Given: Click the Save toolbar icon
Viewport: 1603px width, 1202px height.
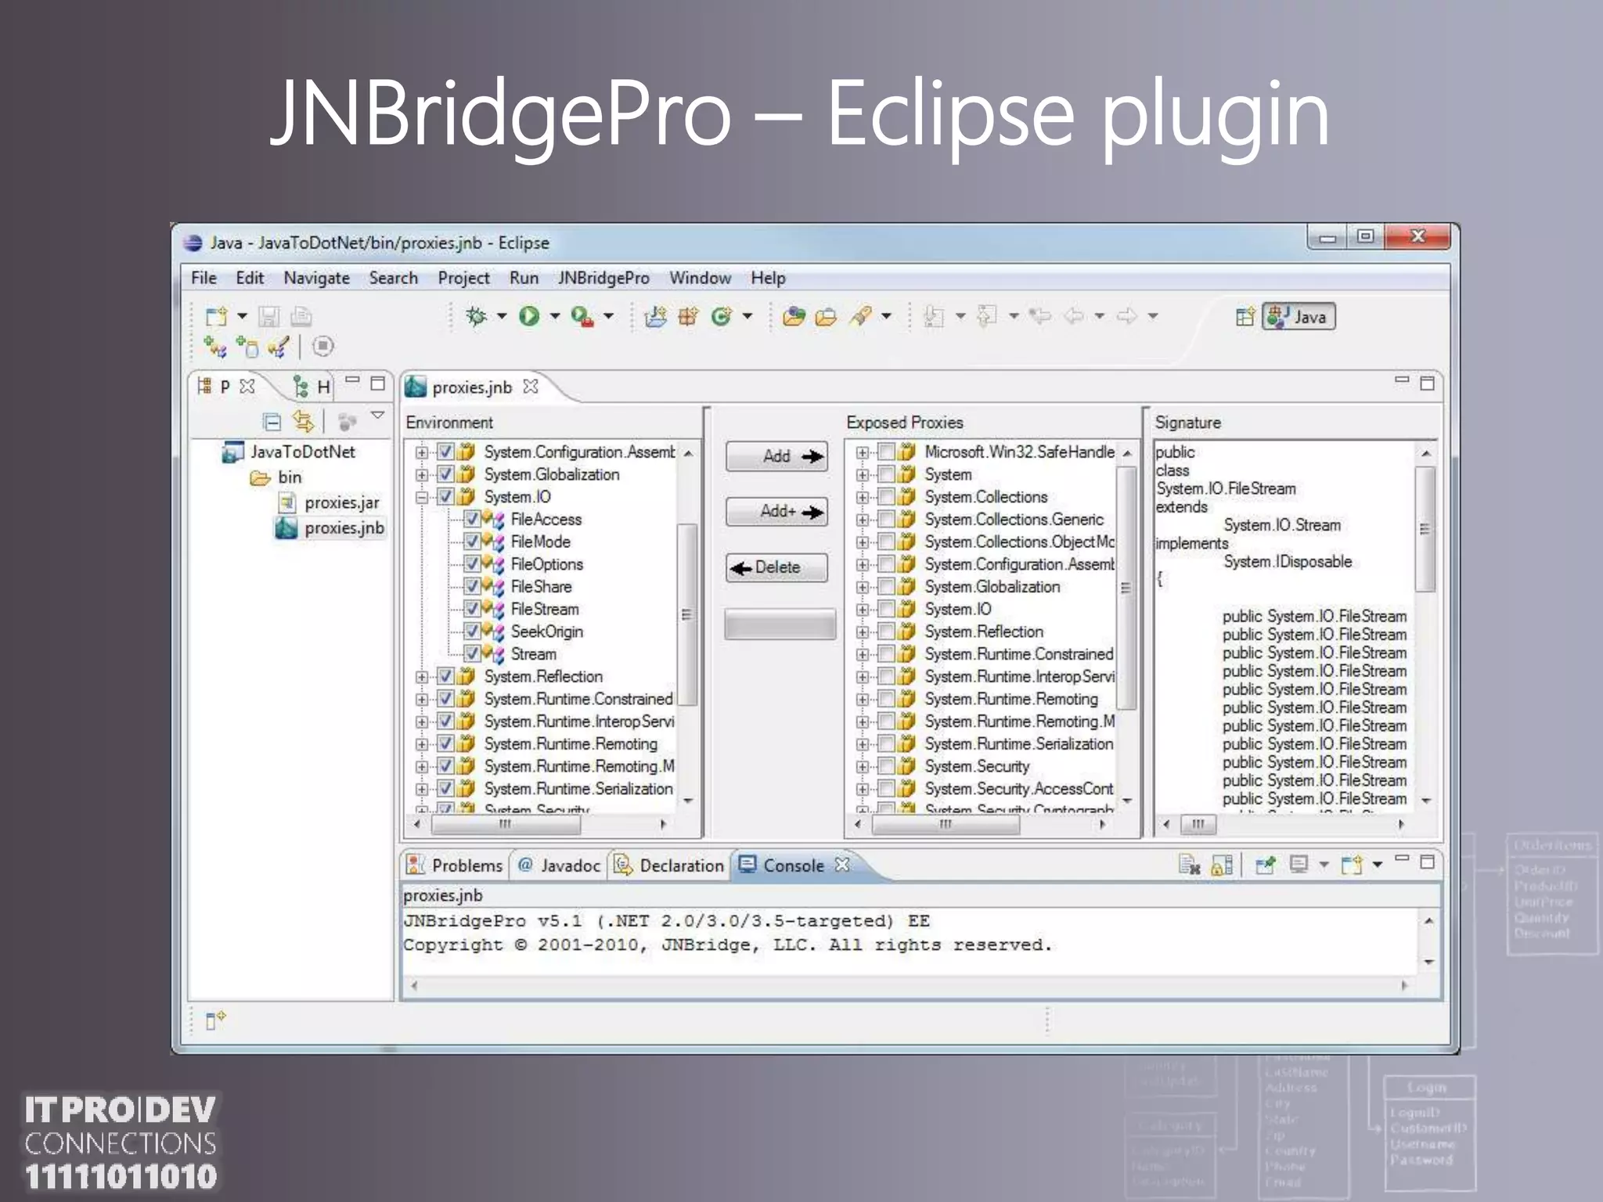Looking at the screenshot, I should 268,316.
